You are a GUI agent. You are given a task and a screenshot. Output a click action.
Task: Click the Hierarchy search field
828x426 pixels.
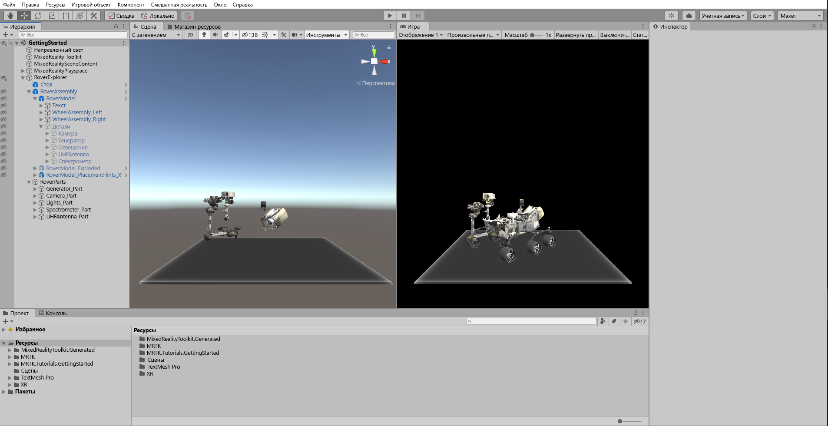[73, 35]
